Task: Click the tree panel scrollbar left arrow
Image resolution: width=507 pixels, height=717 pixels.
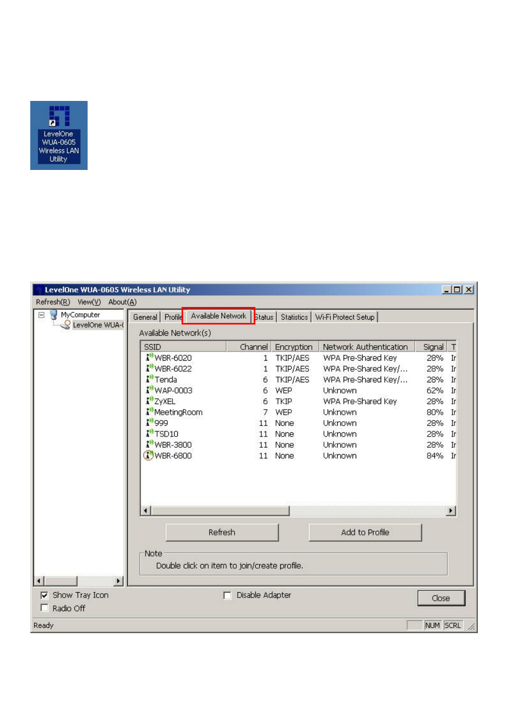Action: pos(39,581)
